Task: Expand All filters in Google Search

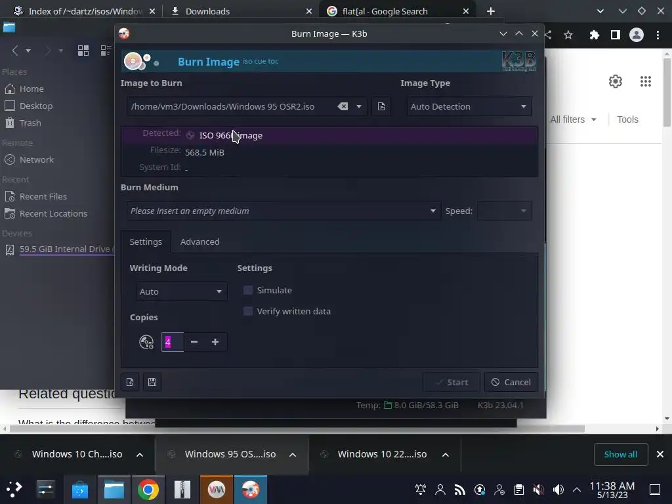Action: pyautogui.click(x=573, y=119)
